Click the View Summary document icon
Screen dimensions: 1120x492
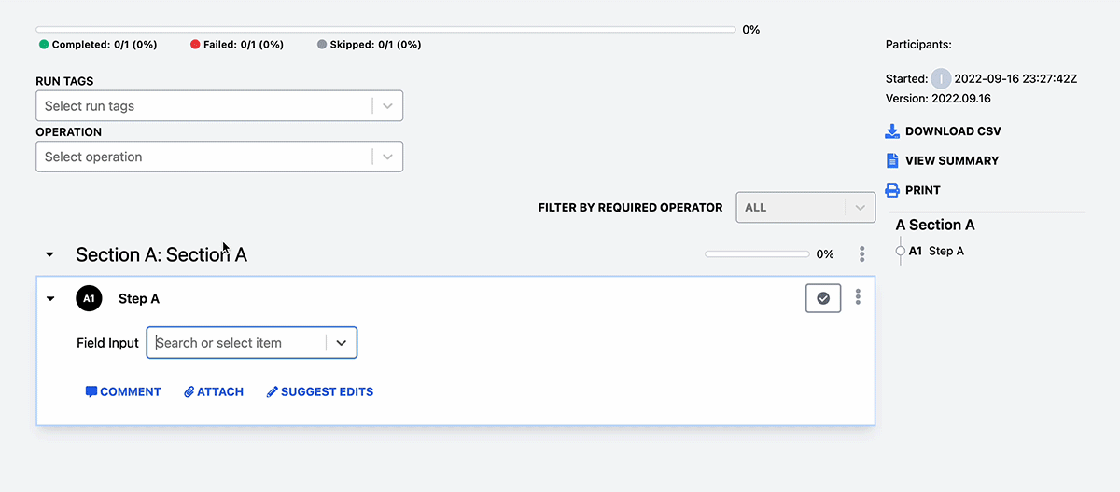pos(892,160)
